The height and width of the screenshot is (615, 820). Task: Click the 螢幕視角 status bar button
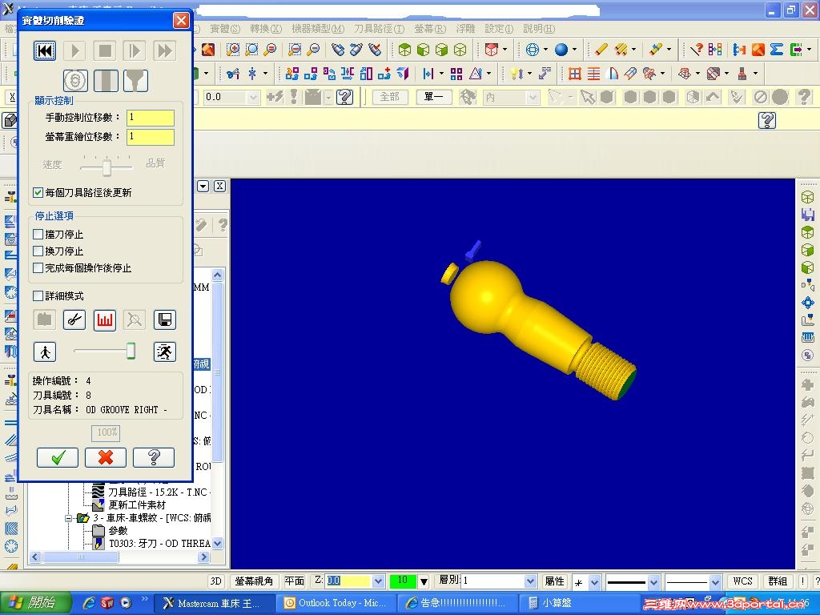(254, 581)
